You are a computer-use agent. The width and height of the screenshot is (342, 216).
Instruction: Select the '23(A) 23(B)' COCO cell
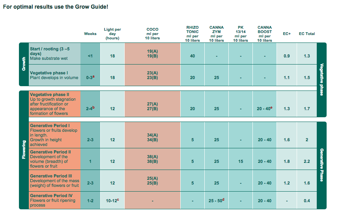(x=153, y=75)
